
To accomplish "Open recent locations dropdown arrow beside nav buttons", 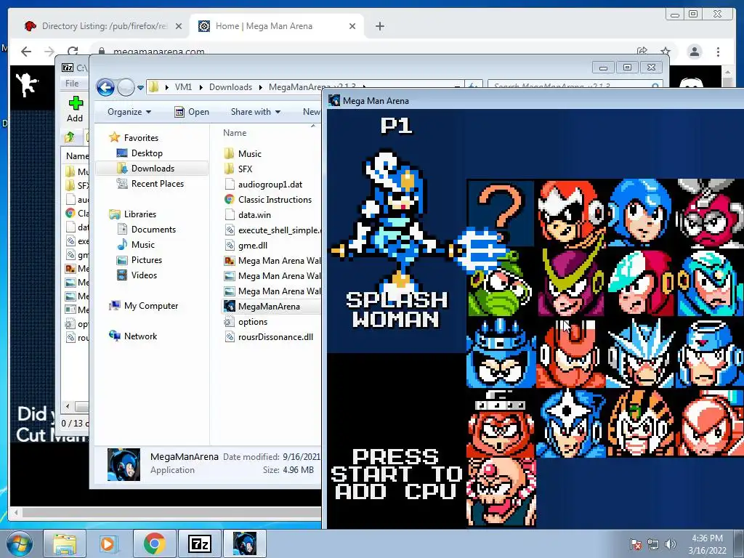I will tap(140, 88).
